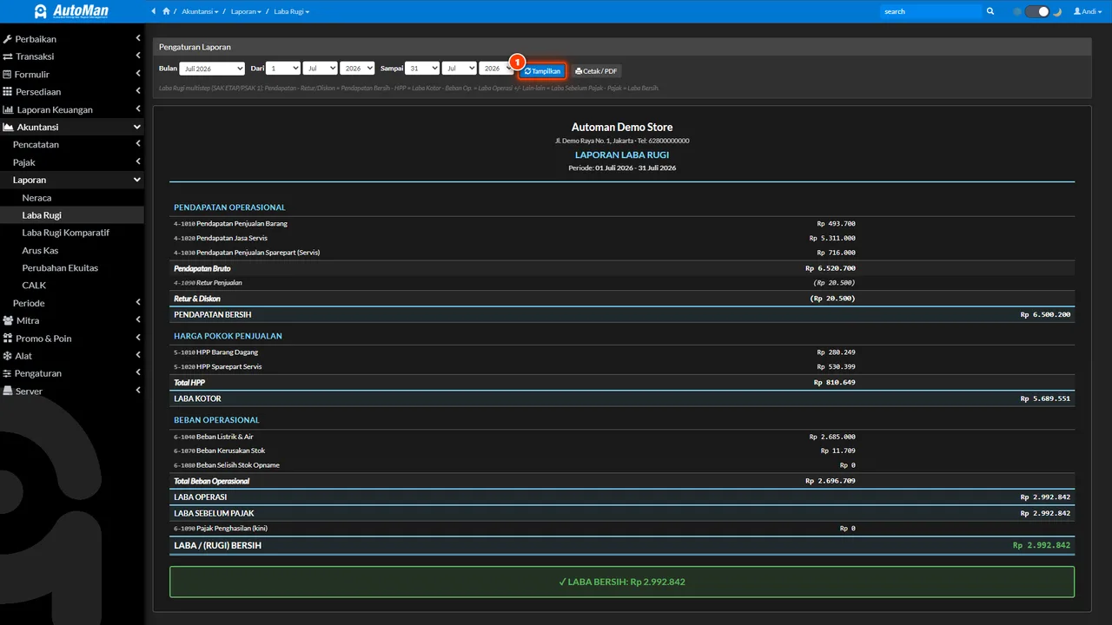Open the Sampai month dropdown

coord(460,68)
